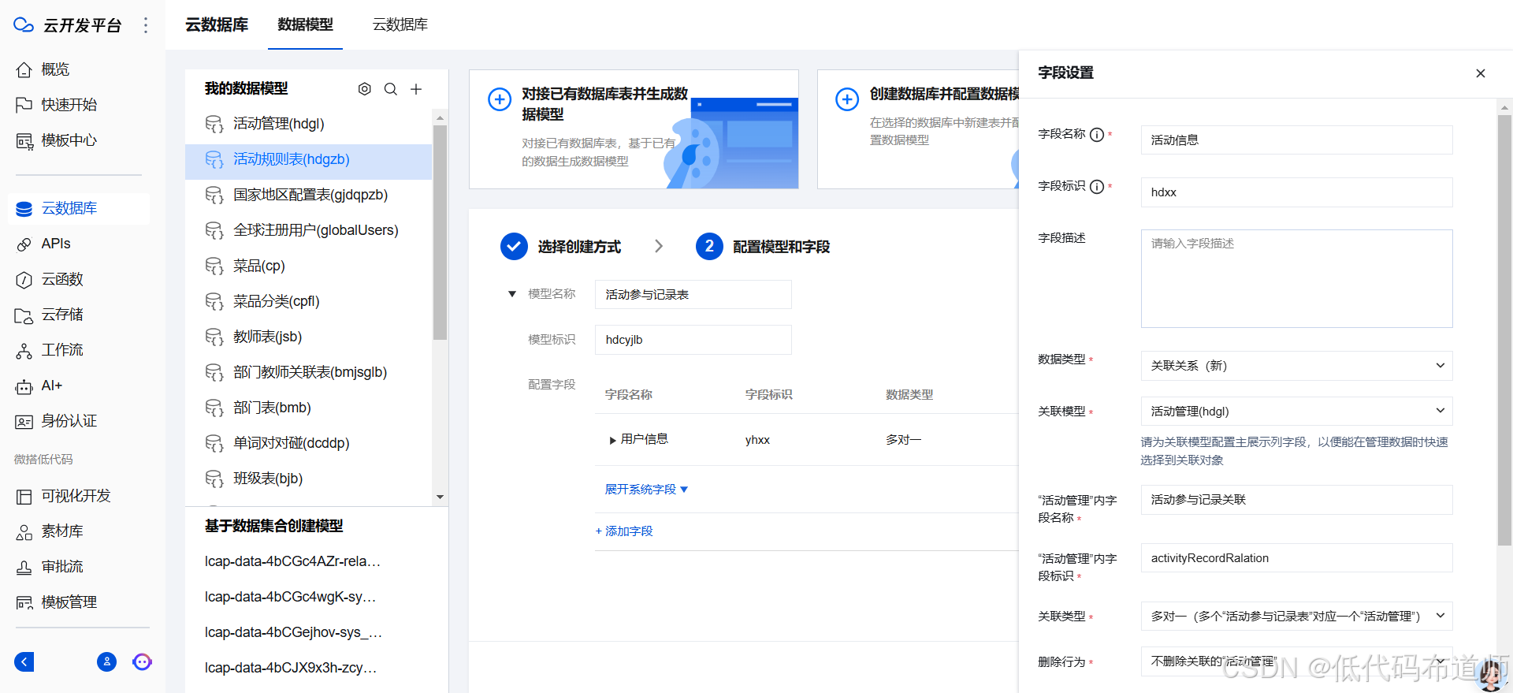Open data model settings hexagon icon

(x=364, y=89)
